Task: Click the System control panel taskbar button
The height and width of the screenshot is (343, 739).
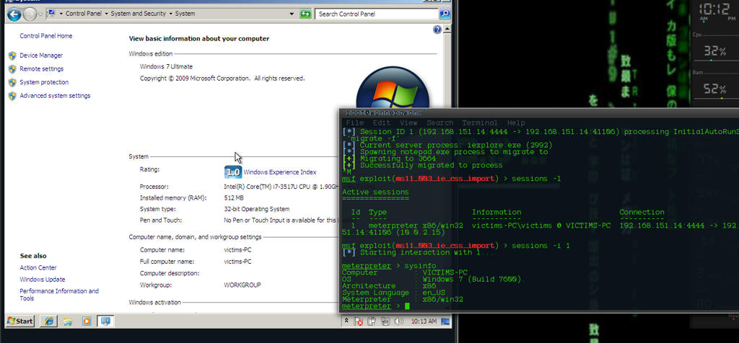Action: [105, 321]
